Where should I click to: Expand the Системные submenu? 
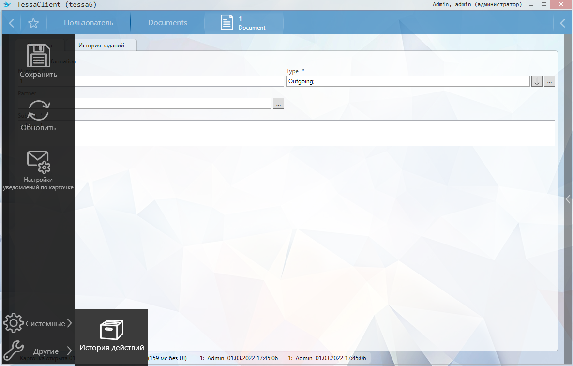(38, 323)
